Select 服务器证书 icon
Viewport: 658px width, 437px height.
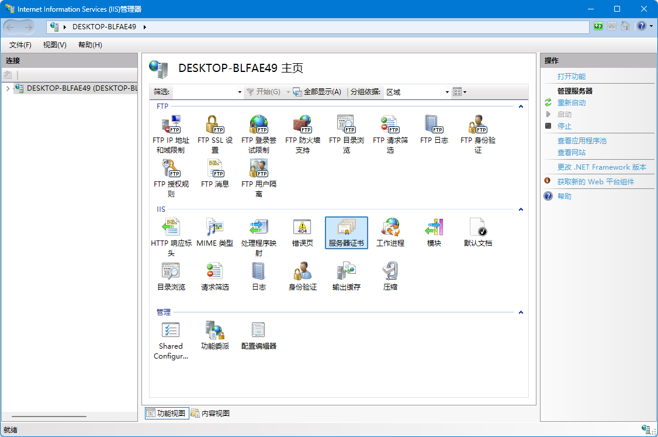pyautogui.click(x=346, y=232)
